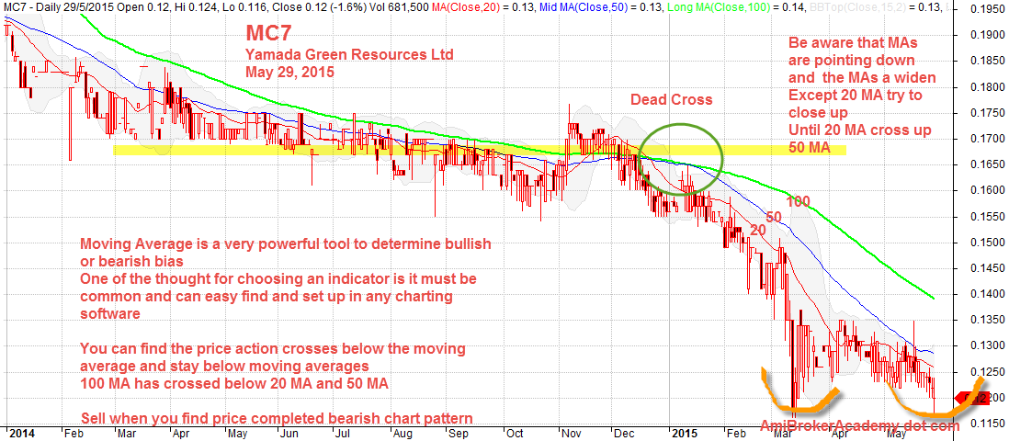This screenshot has width=1009, height=441.
Task: Click the 0.1150 price axis label
Action: (988, 424)
